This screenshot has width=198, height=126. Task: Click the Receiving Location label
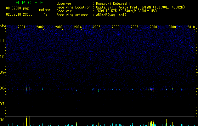pyautogui.click(x=73, y=7)
